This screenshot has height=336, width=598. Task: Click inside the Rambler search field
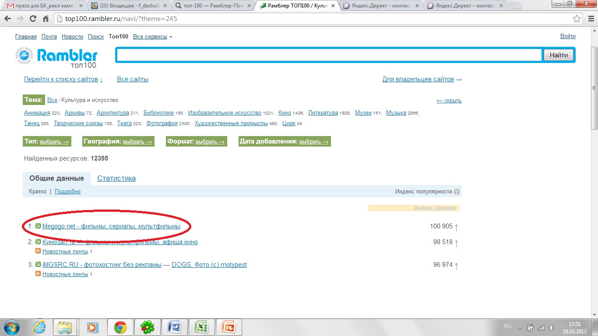pos(330,55)
